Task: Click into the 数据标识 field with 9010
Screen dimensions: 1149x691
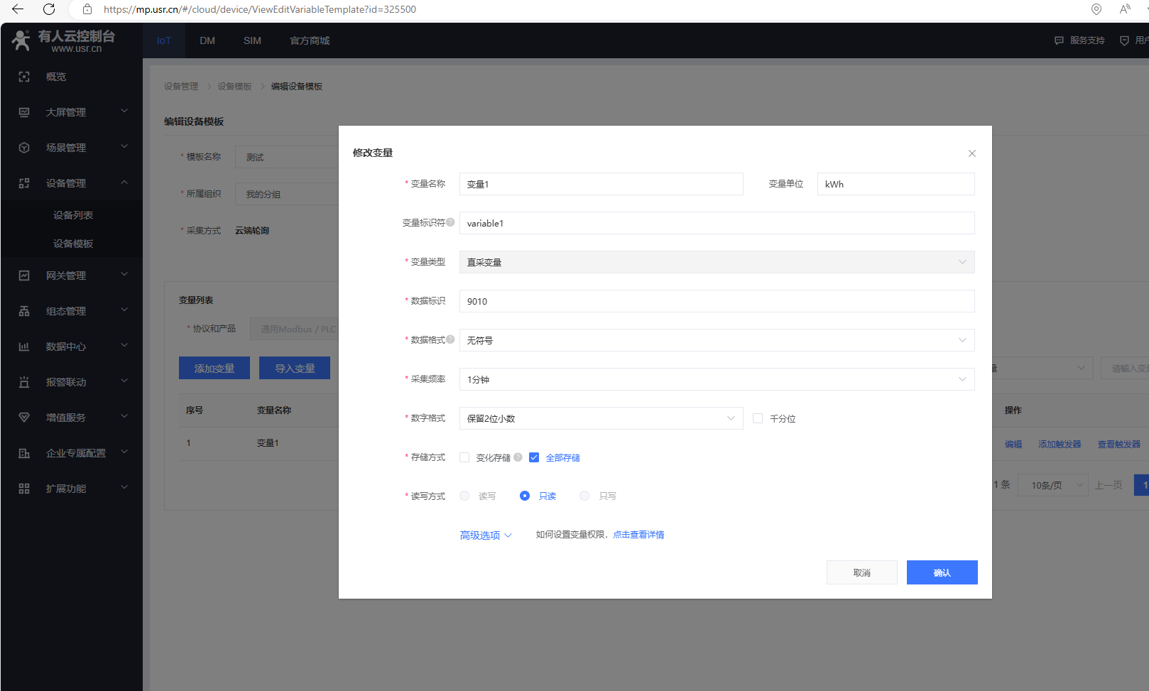Action: pos(717,301)
